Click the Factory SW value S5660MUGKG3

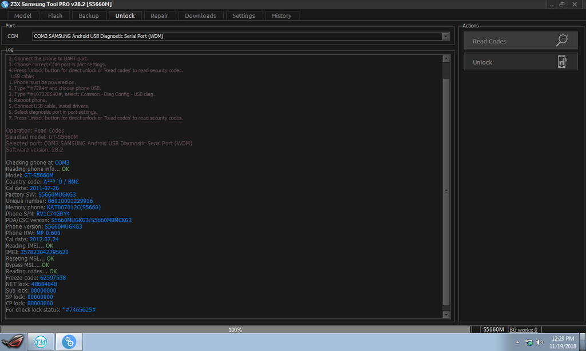click(57, 194)
